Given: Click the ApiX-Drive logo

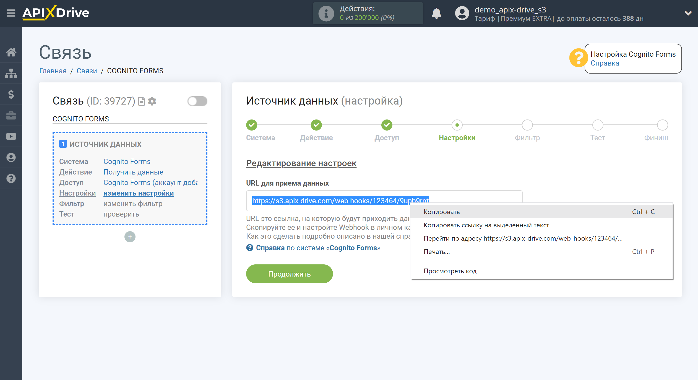Looking at the screenshot, I should (x=56, y=13).
